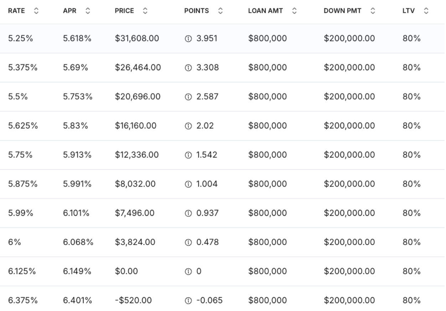This screenshot has height=311, width=446.
Task: Show info for 1.542 points
Action: click(x=187, y=155)
